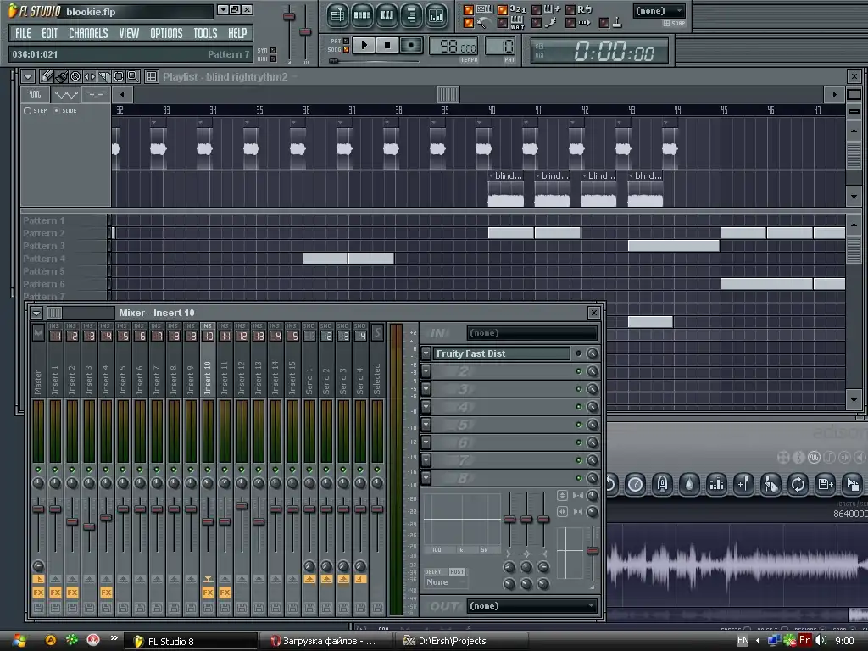Click the Edison save sample icon
Viewport: 868px width, 651px height.
tap(824, 484)
